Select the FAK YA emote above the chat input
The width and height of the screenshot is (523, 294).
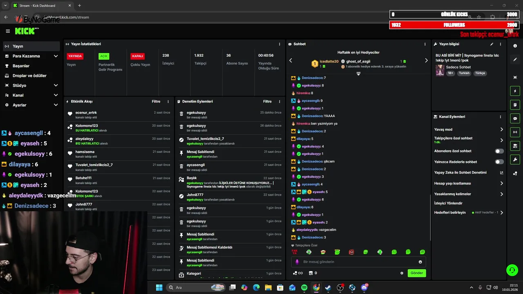point(294,252)
